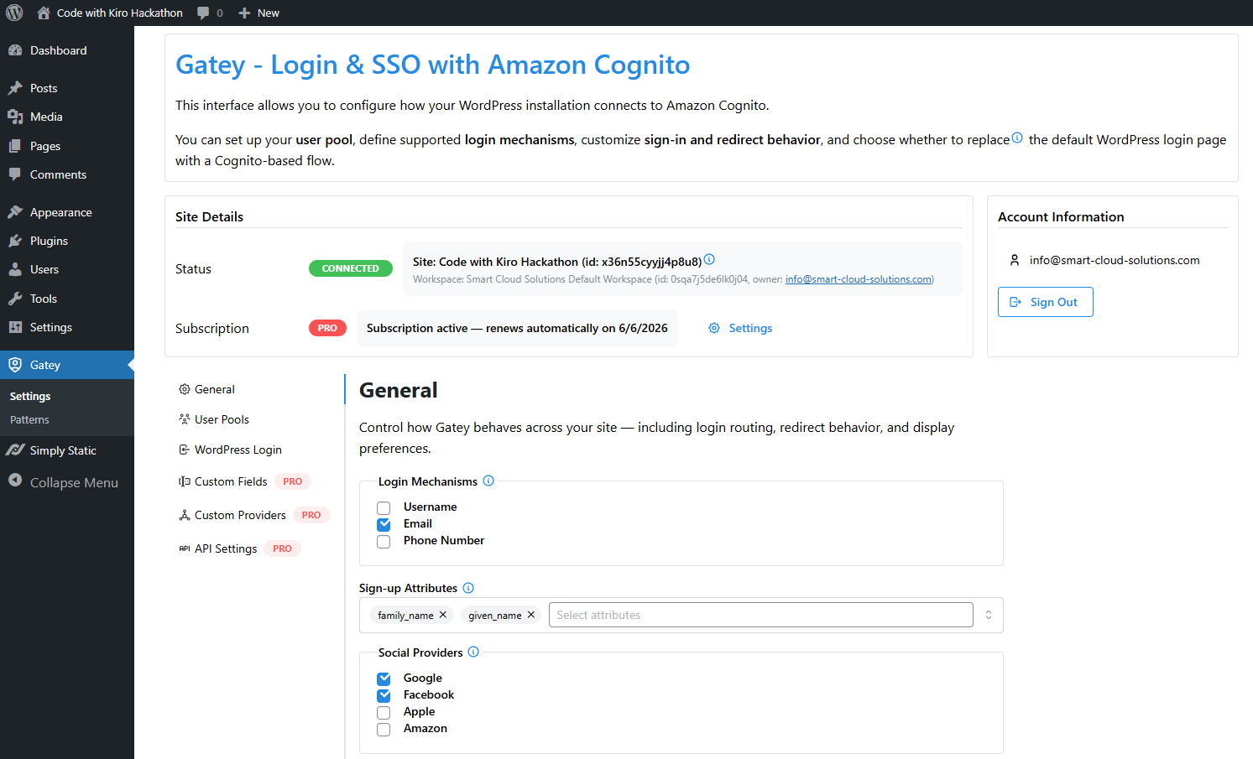1253x759 pixels.
Task: Open subscription Settings link
Action: [740, 328]
